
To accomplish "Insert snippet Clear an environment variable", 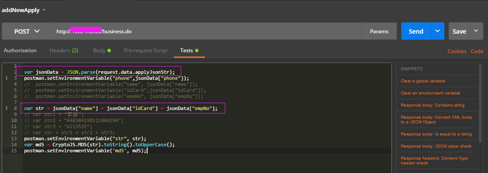I will 431,93.
